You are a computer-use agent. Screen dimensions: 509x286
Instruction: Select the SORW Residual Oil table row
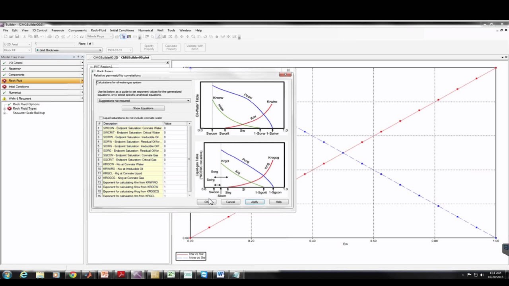(x=142, y=142)
